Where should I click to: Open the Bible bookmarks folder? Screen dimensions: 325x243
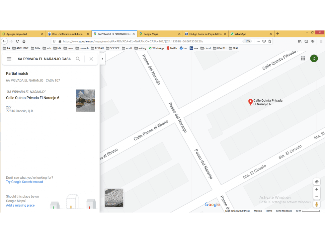click(x=36, y=48)
